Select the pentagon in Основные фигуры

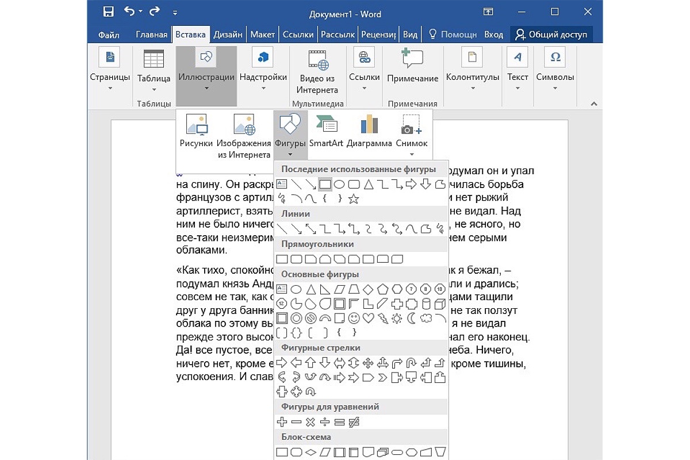click(x=382, y=289)
